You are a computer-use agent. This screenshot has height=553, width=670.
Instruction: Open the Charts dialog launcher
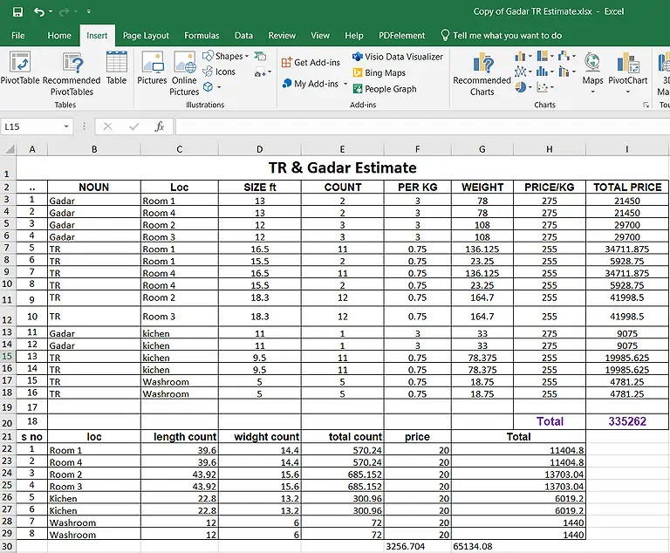(x=646, y=105)
